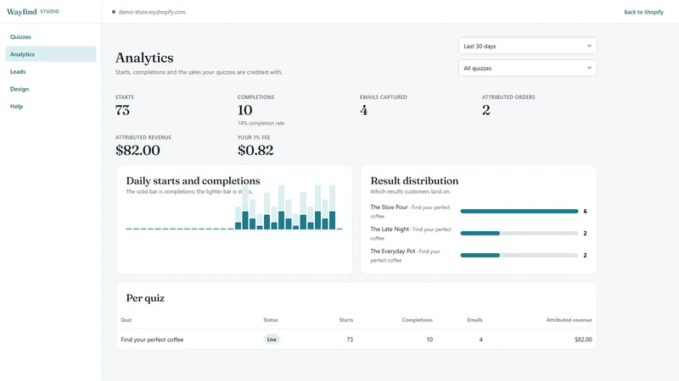Click the $82.00 cell in quiz table
The height and width of the screenshot is (381, 679).
tap(583, 340)
